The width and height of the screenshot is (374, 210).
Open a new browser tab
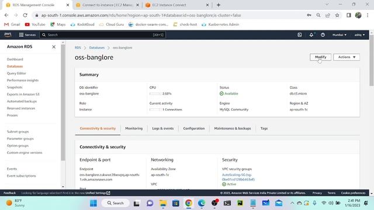[x=219, y=5]
